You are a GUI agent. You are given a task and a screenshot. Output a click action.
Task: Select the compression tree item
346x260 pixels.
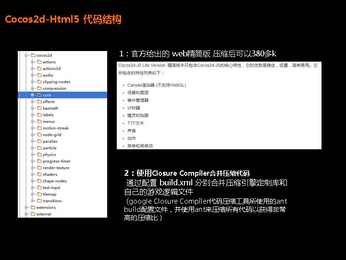coord(54,89)
